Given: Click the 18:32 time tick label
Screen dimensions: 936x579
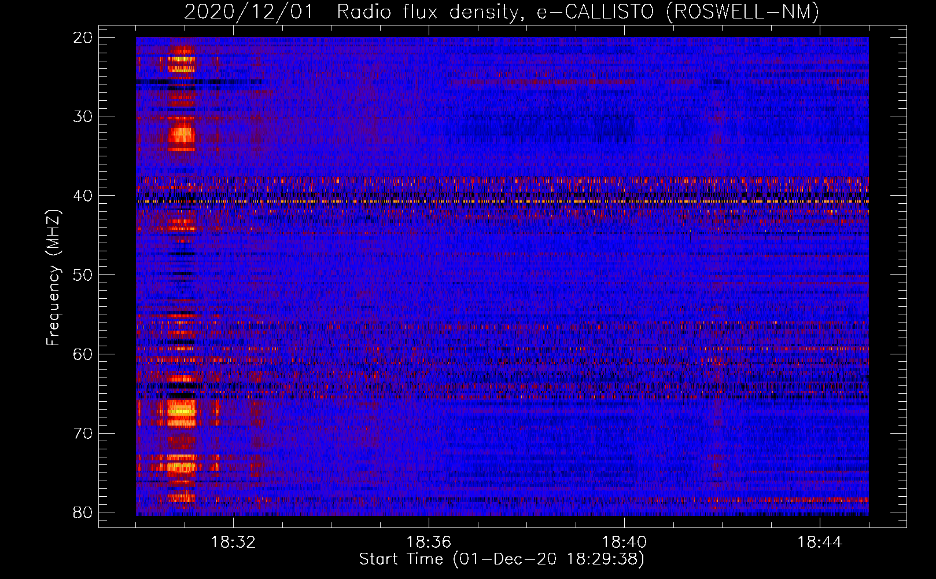Looking at the screenshot, I should click(x=233, y=543).
